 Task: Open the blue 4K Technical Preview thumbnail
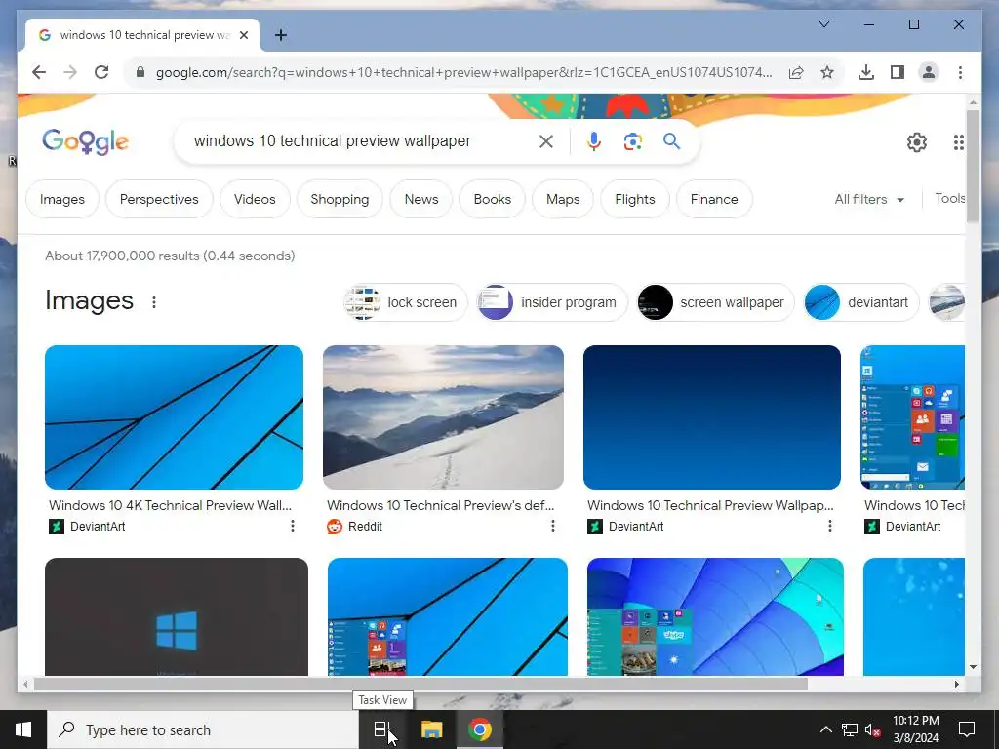tap(174, 417)
